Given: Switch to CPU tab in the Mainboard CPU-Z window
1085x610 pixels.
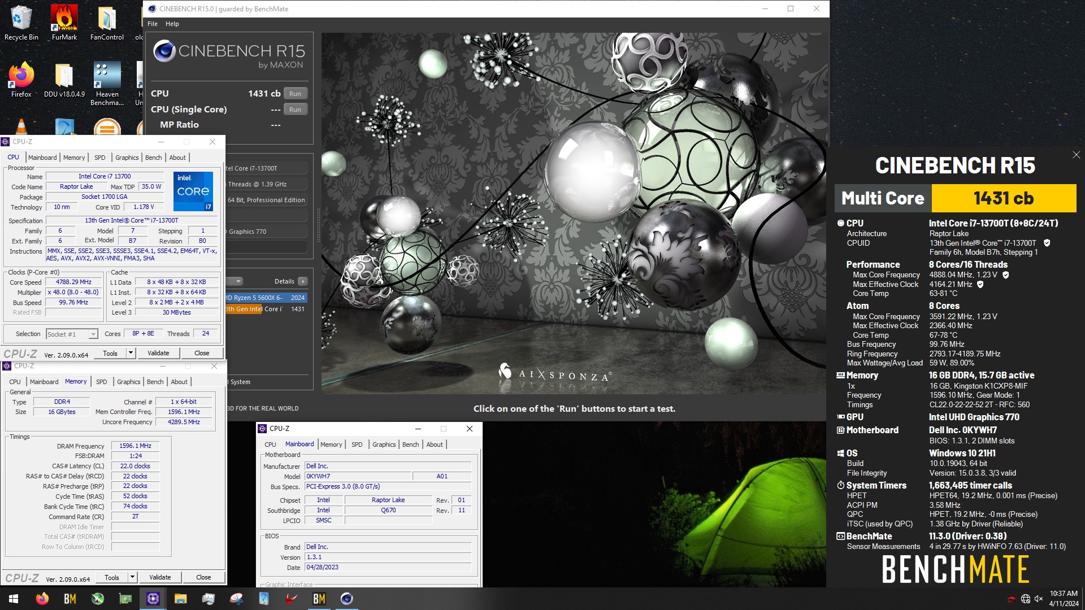Looking at the screenshot, I should (271, 445).
